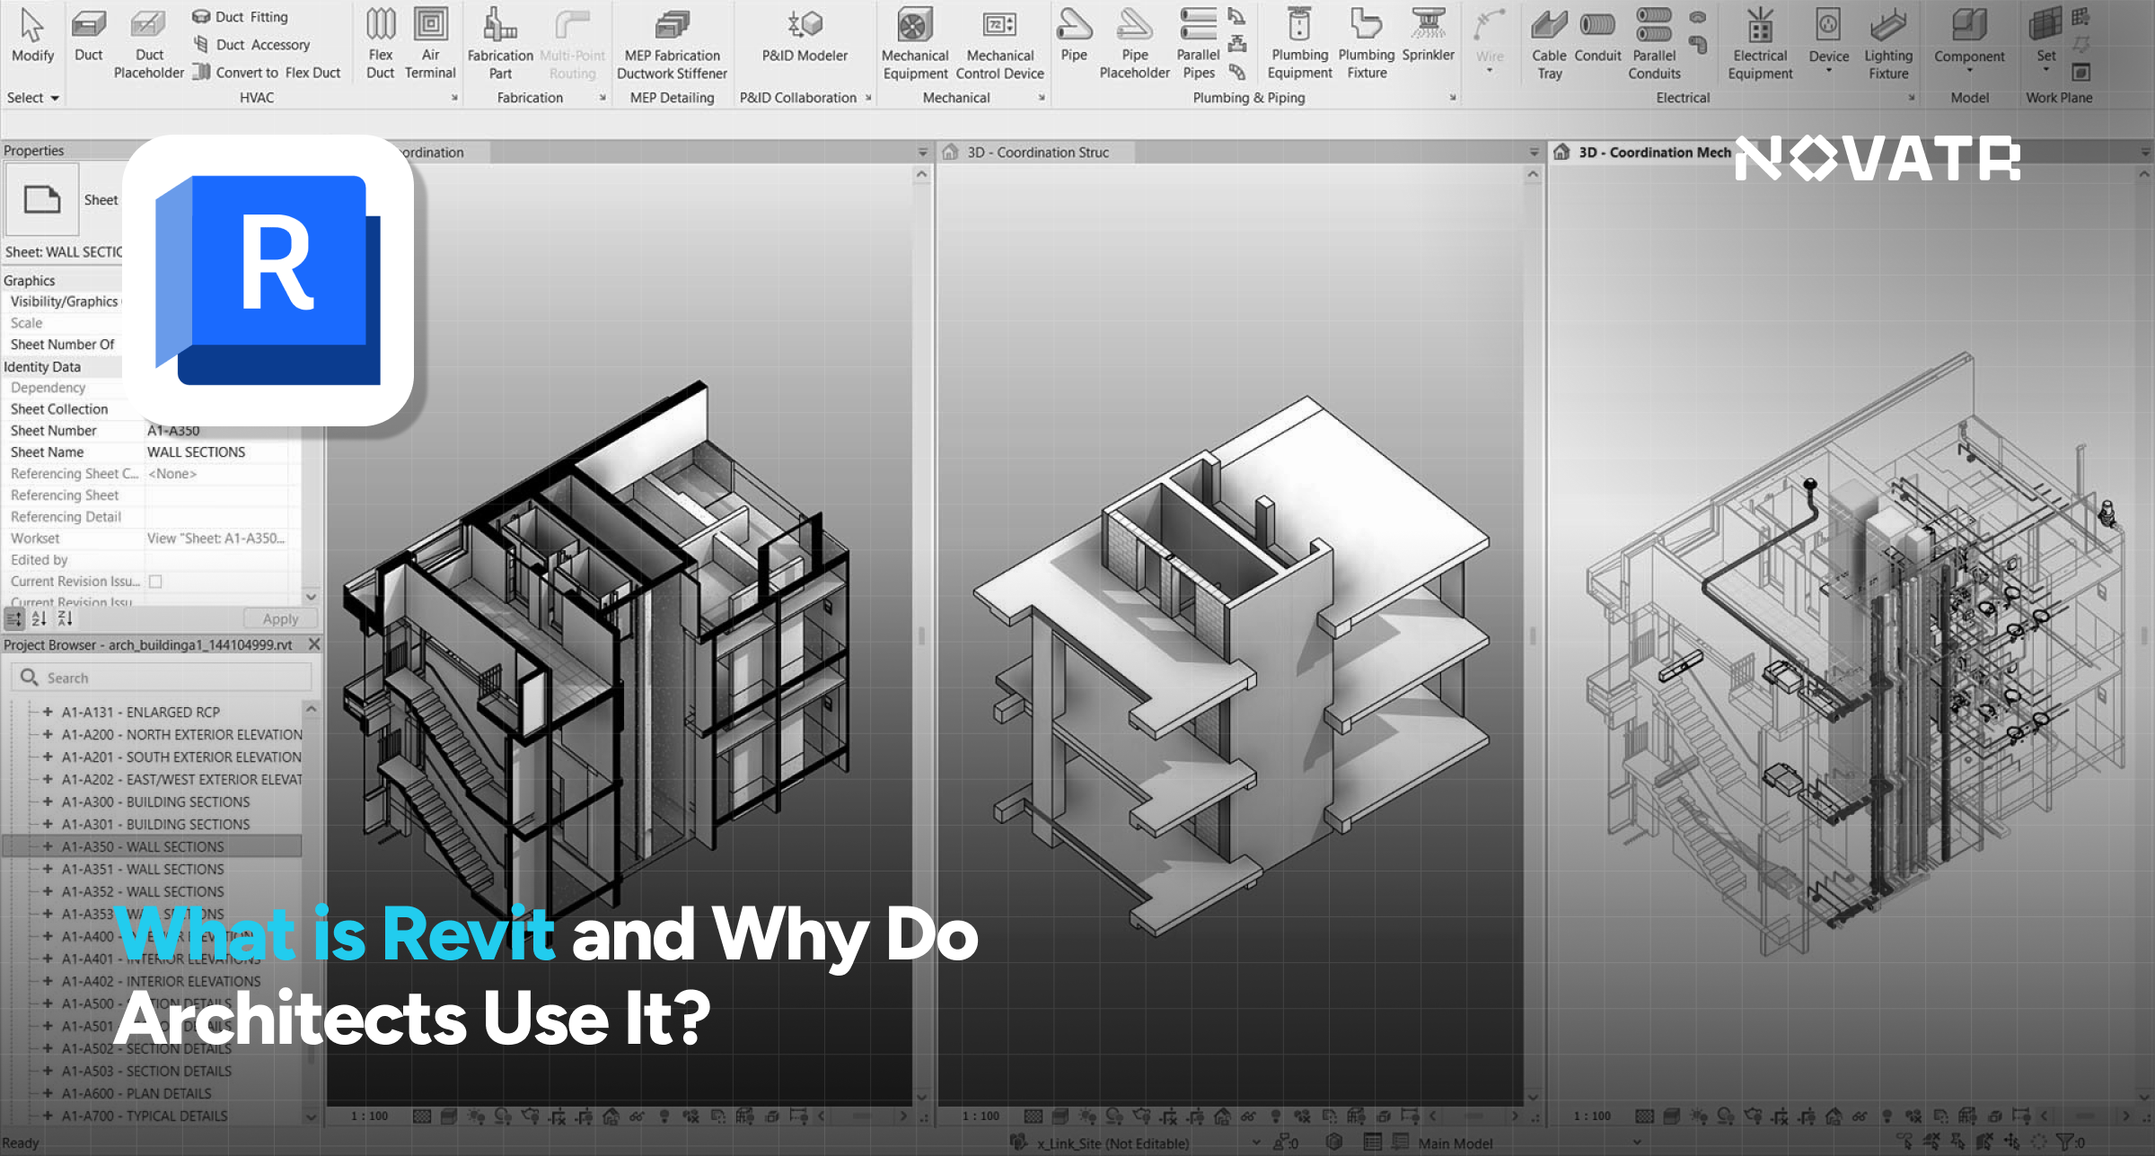
Task: Open the Component dropdown arrow
Action: (1969, 71)
